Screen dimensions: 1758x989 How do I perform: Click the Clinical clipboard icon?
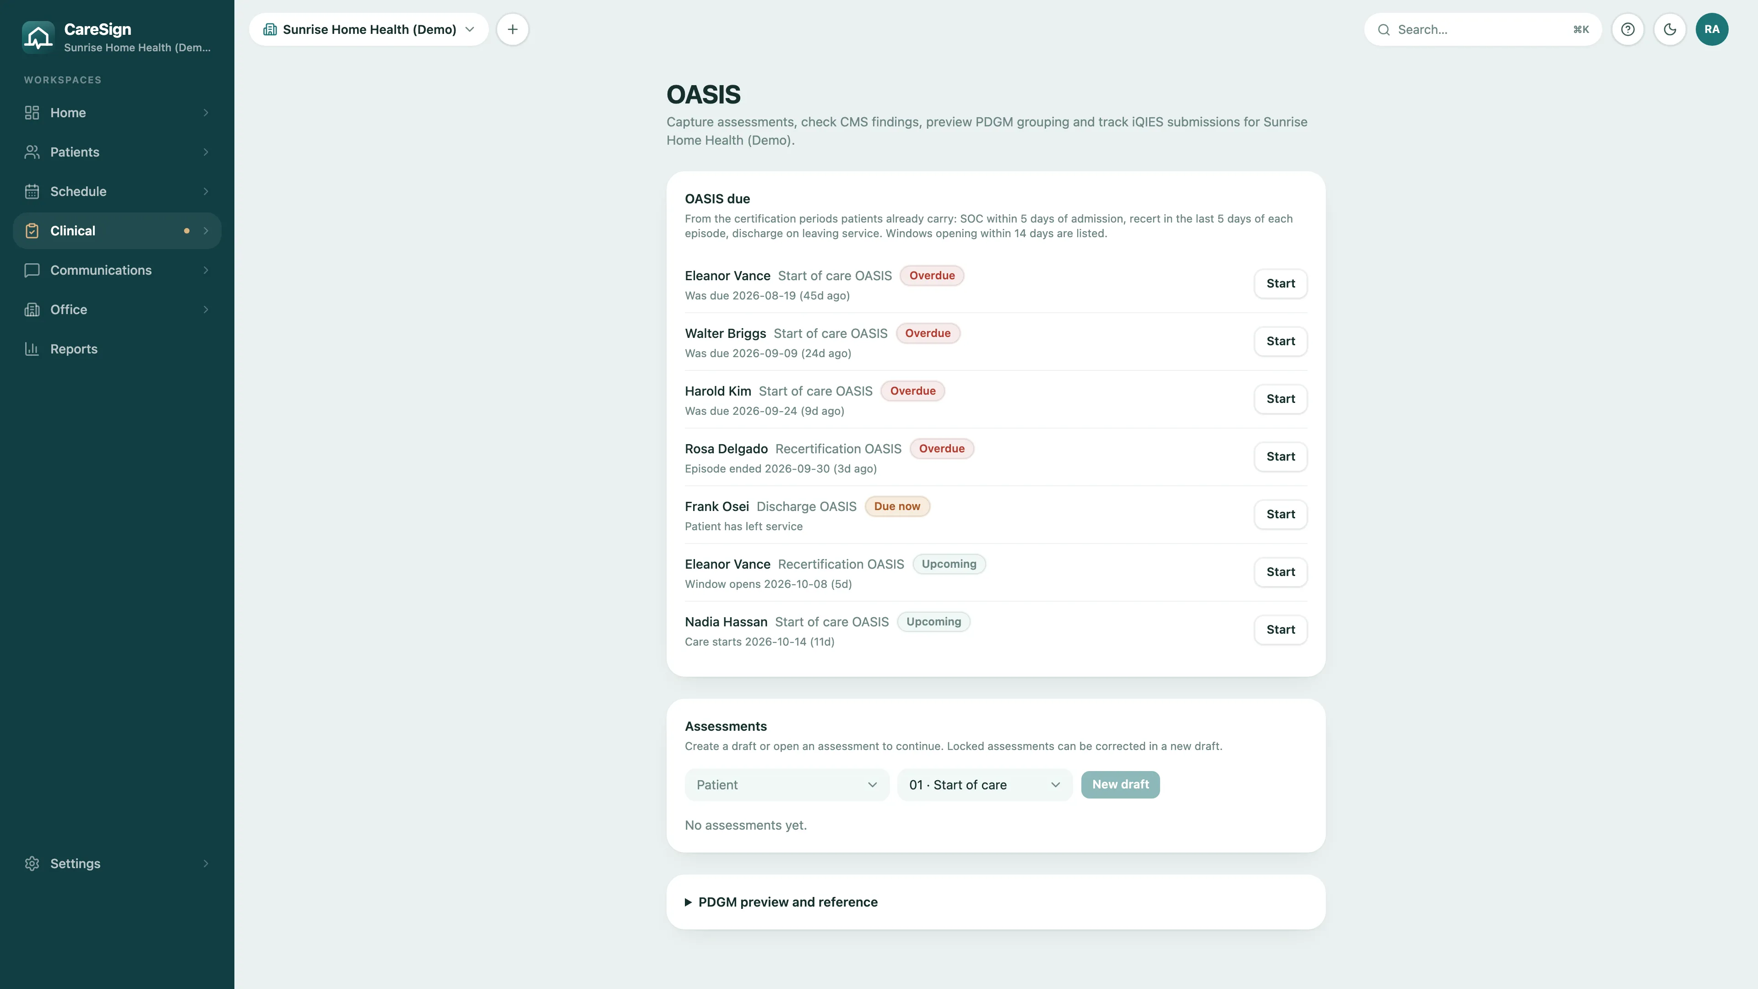click(32, 231)
